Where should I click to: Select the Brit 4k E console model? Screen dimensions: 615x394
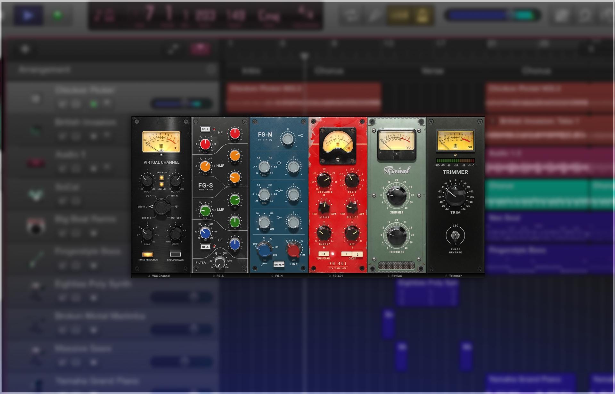click(146, 218)
